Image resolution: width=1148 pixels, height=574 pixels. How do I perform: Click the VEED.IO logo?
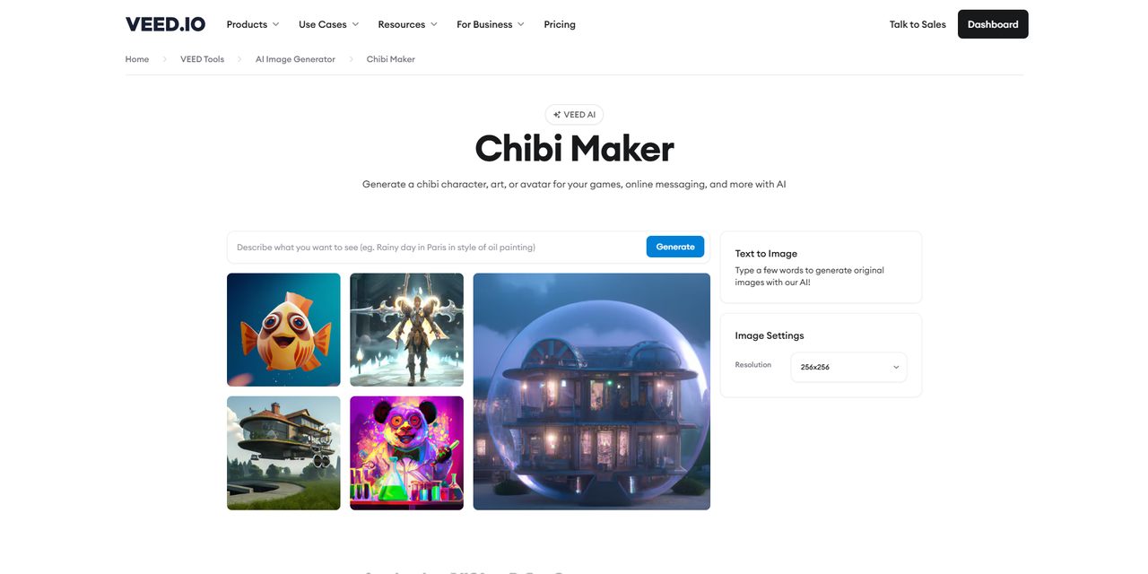click(165, 24)
